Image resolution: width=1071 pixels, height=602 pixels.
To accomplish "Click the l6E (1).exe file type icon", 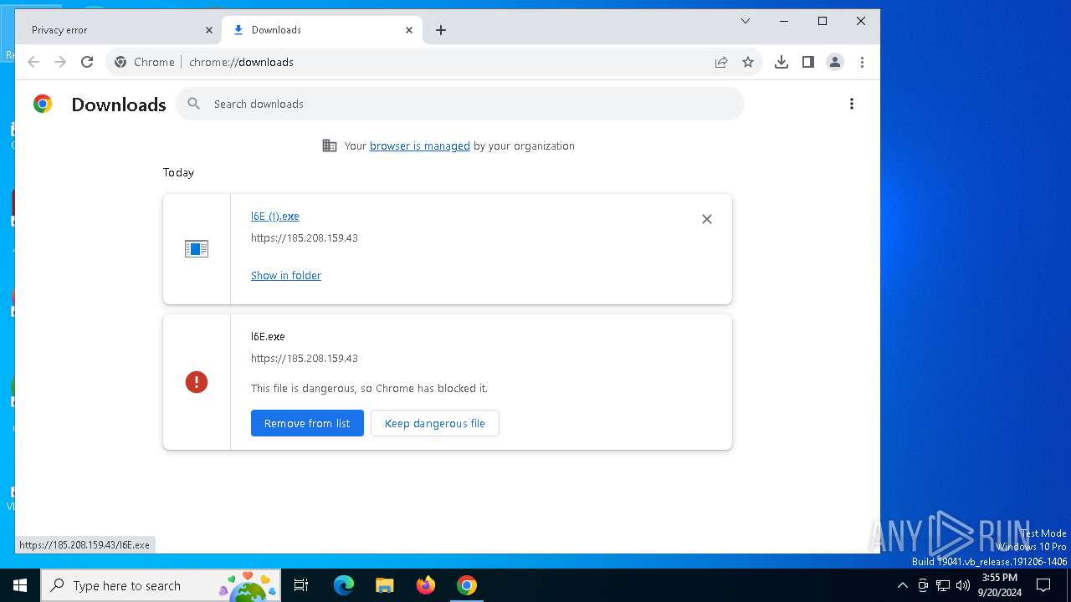I will click(197, 248).
